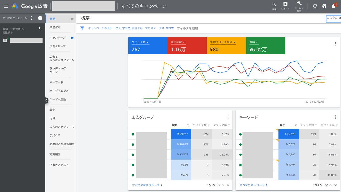
Task: Open the クリック数 metric dropdown
Action: 140,42
